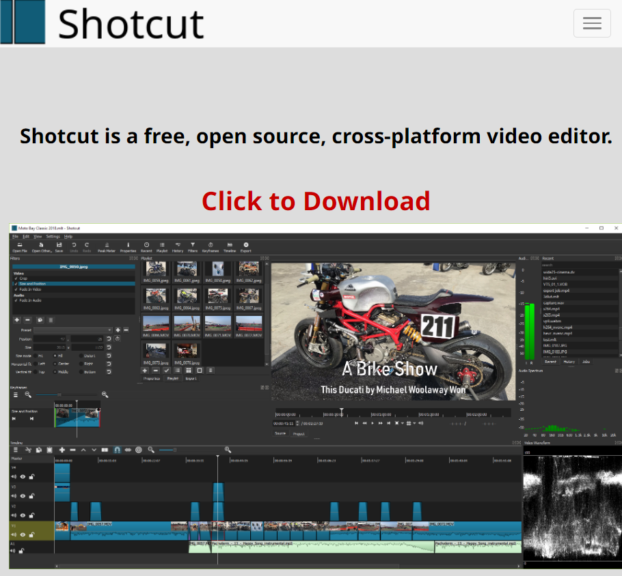Open Properties from the main toolbar

pyautogui.click(x=128, y=247)
